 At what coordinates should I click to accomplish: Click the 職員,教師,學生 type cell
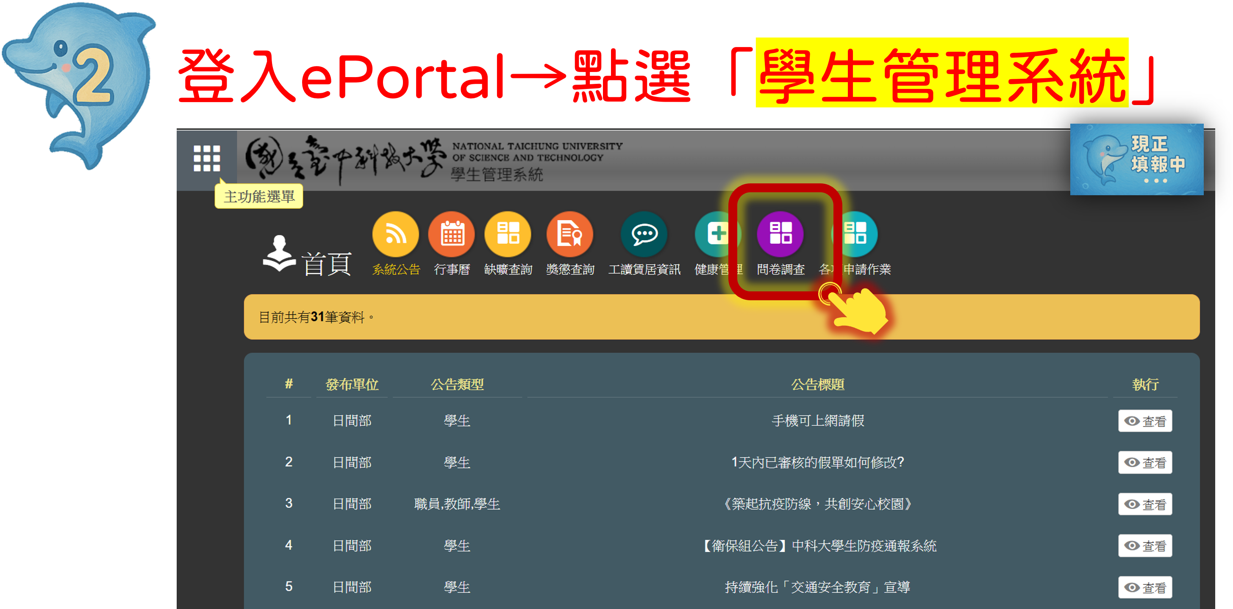pyautogui.click(x=457, y=504)
